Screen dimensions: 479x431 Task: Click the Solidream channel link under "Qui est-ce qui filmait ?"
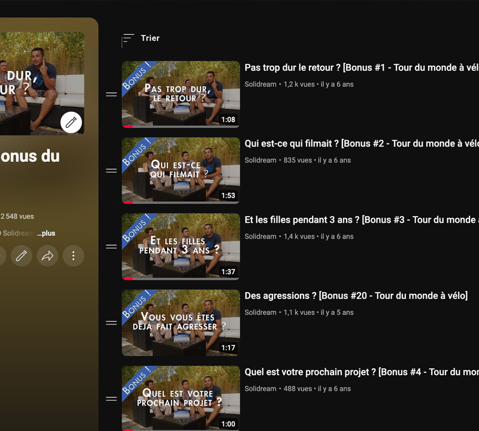(x=260, y=160)
